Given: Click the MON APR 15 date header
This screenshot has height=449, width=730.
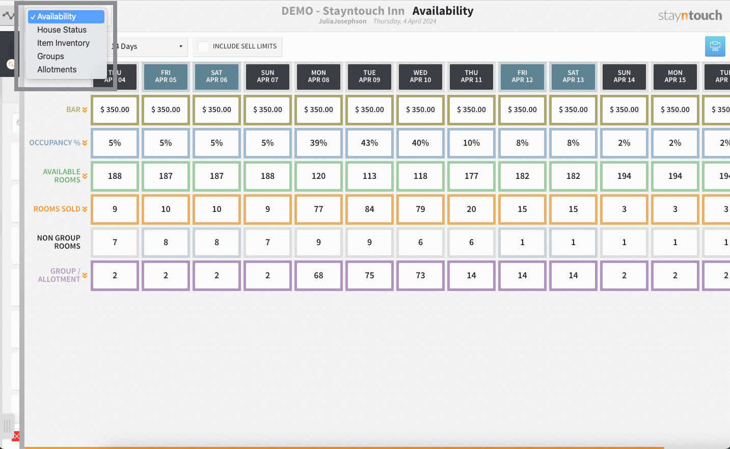Looking at the screenshot, I should pos(675,76).
